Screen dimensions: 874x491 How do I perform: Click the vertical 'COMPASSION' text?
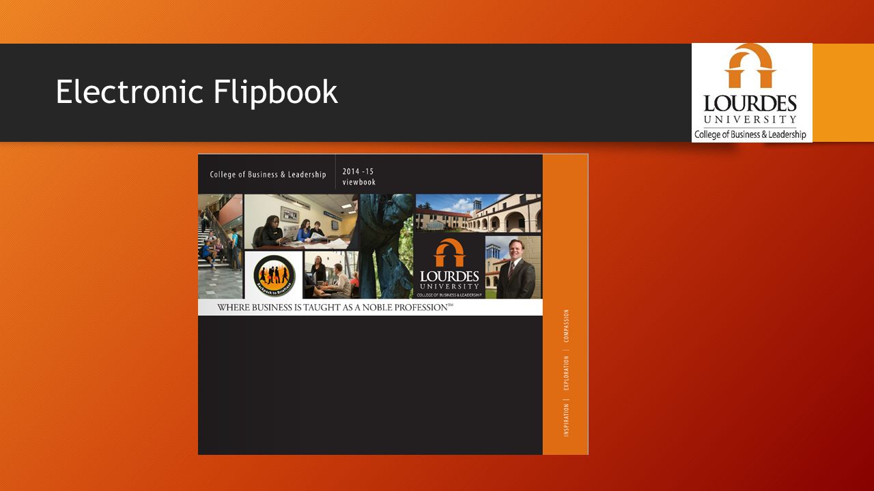coord(566,327)
